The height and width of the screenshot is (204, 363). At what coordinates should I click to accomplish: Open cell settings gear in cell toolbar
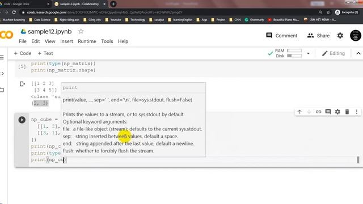tap(337, 112)
